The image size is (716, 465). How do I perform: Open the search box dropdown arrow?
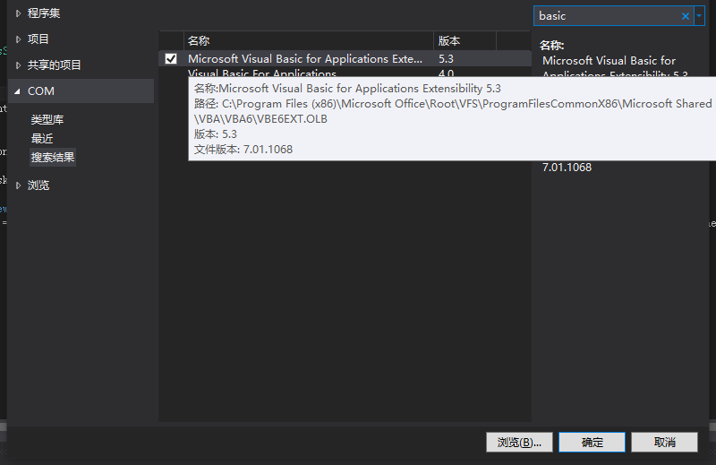(699, 16)
